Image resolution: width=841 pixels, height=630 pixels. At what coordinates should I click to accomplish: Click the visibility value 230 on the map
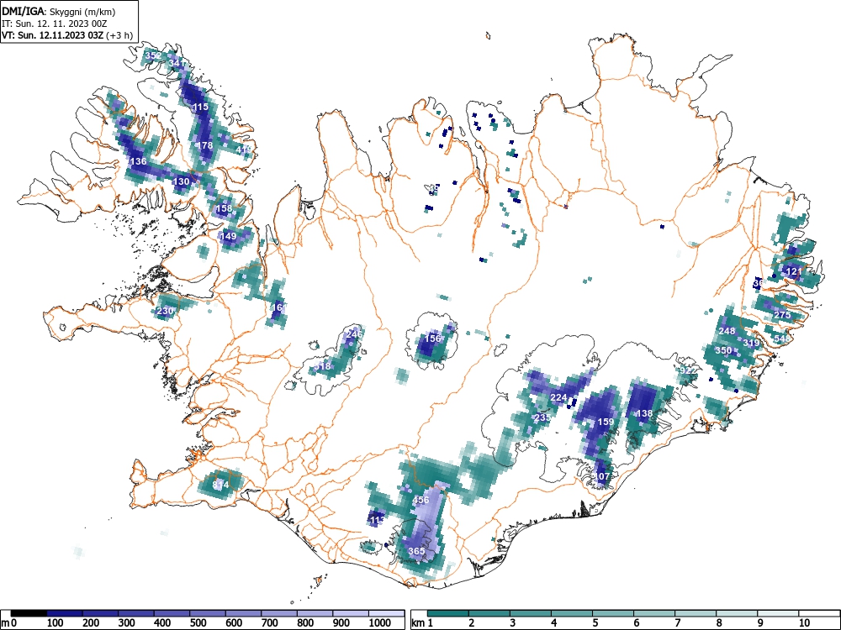pos(165,311)
